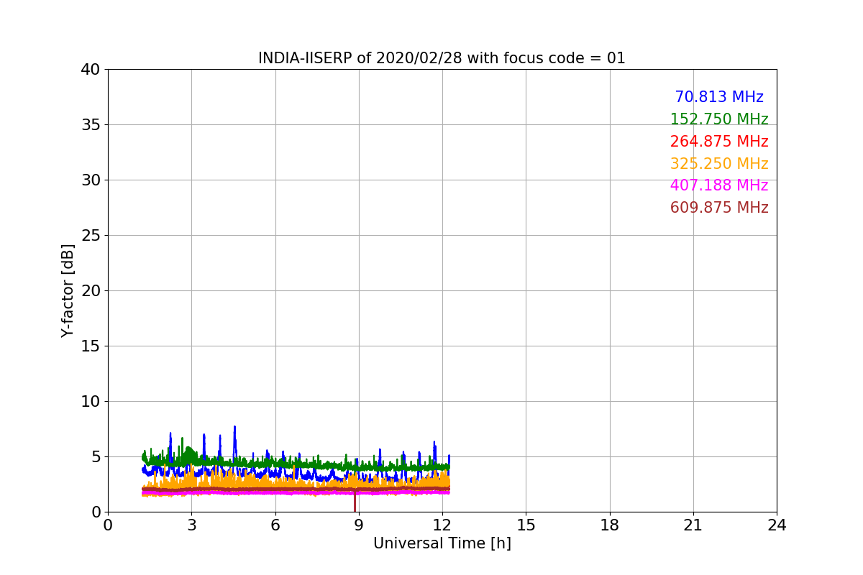
Task: Select the '264.875 MHz' red legend label
Action: coord(719,142)
